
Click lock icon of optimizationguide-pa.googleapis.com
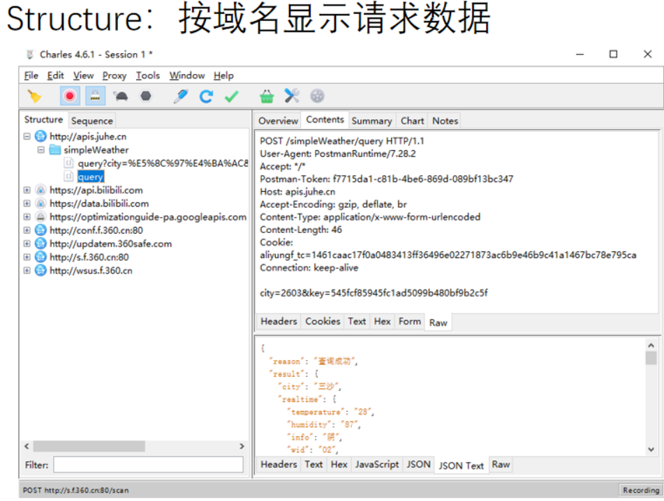coord(40,217)
